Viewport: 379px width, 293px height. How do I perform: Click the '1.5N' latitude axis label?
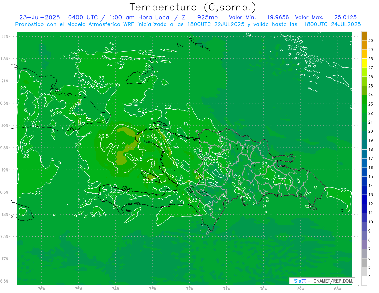tap(5, 59)
